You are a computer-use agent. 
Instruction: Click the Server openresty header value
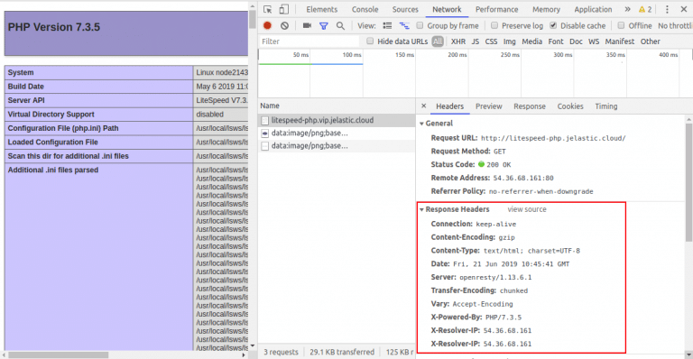pos(495,277)
